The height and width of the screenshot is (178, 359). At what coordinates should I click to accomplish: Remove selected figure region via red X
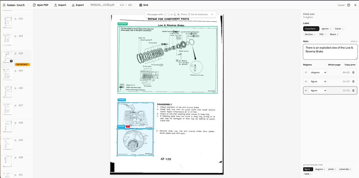pos(128,127)
